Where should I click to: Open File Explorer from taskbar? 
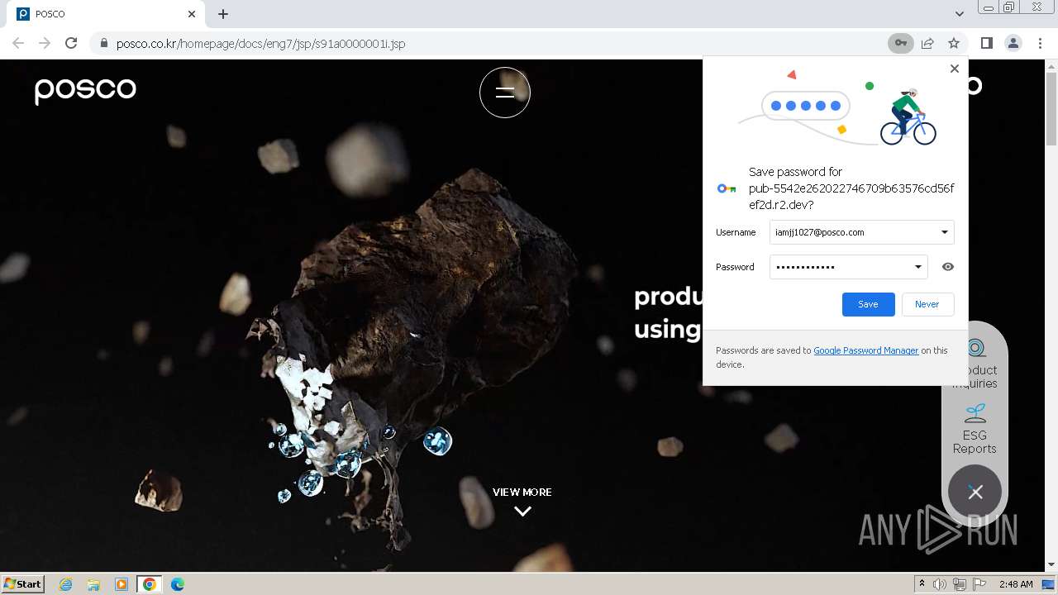(93, 584)
